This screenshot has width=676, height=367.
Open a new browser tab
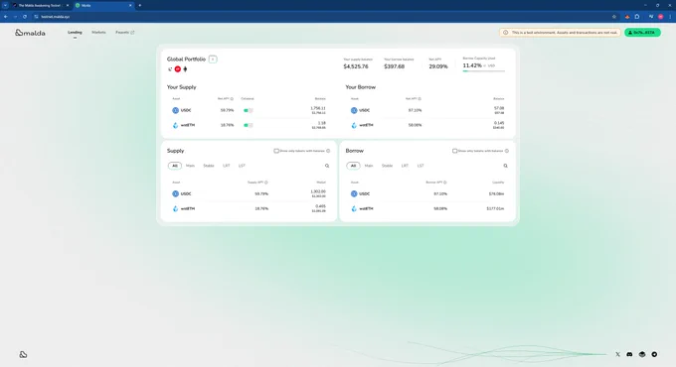pyautogui.click(x=140, y=6)
